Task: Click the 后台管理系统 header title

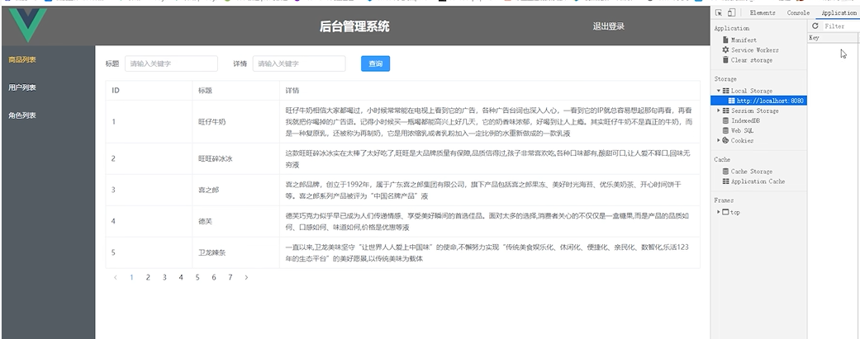Action: point(354,26)
